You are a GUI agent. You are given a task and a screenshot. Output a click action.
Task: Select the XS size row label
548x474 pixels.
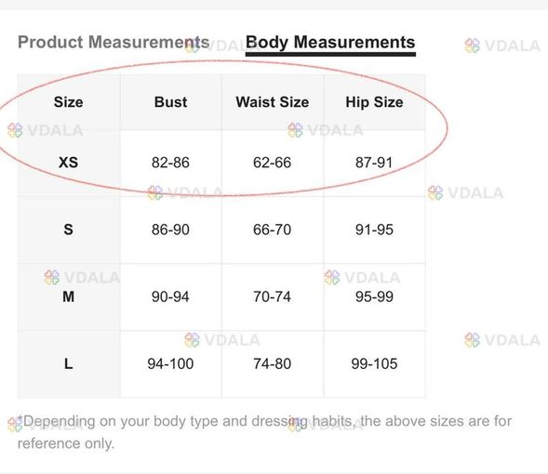(x=69, y=163)
